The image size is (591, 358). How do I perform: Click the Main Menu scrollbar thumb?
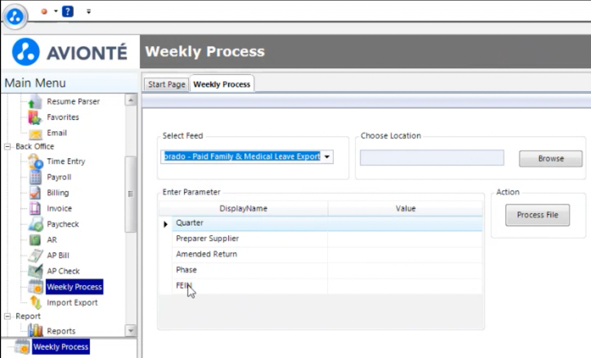click(x=131, y=194)
